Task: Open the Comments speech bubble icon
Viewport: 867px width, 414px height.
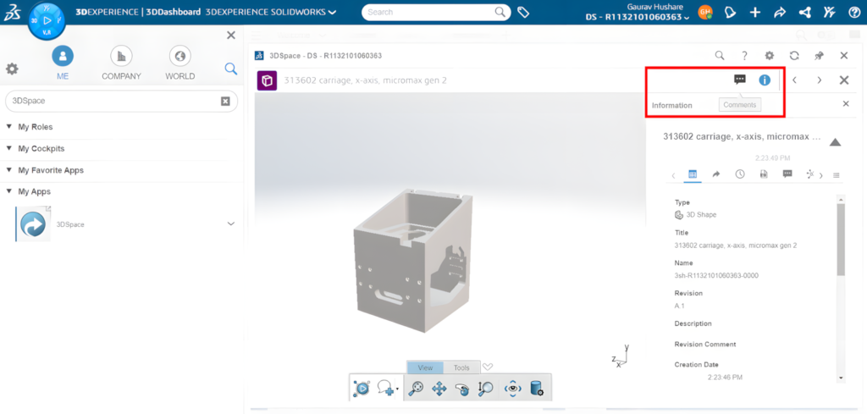Action: pyautogui.click(x=740, y=80)
